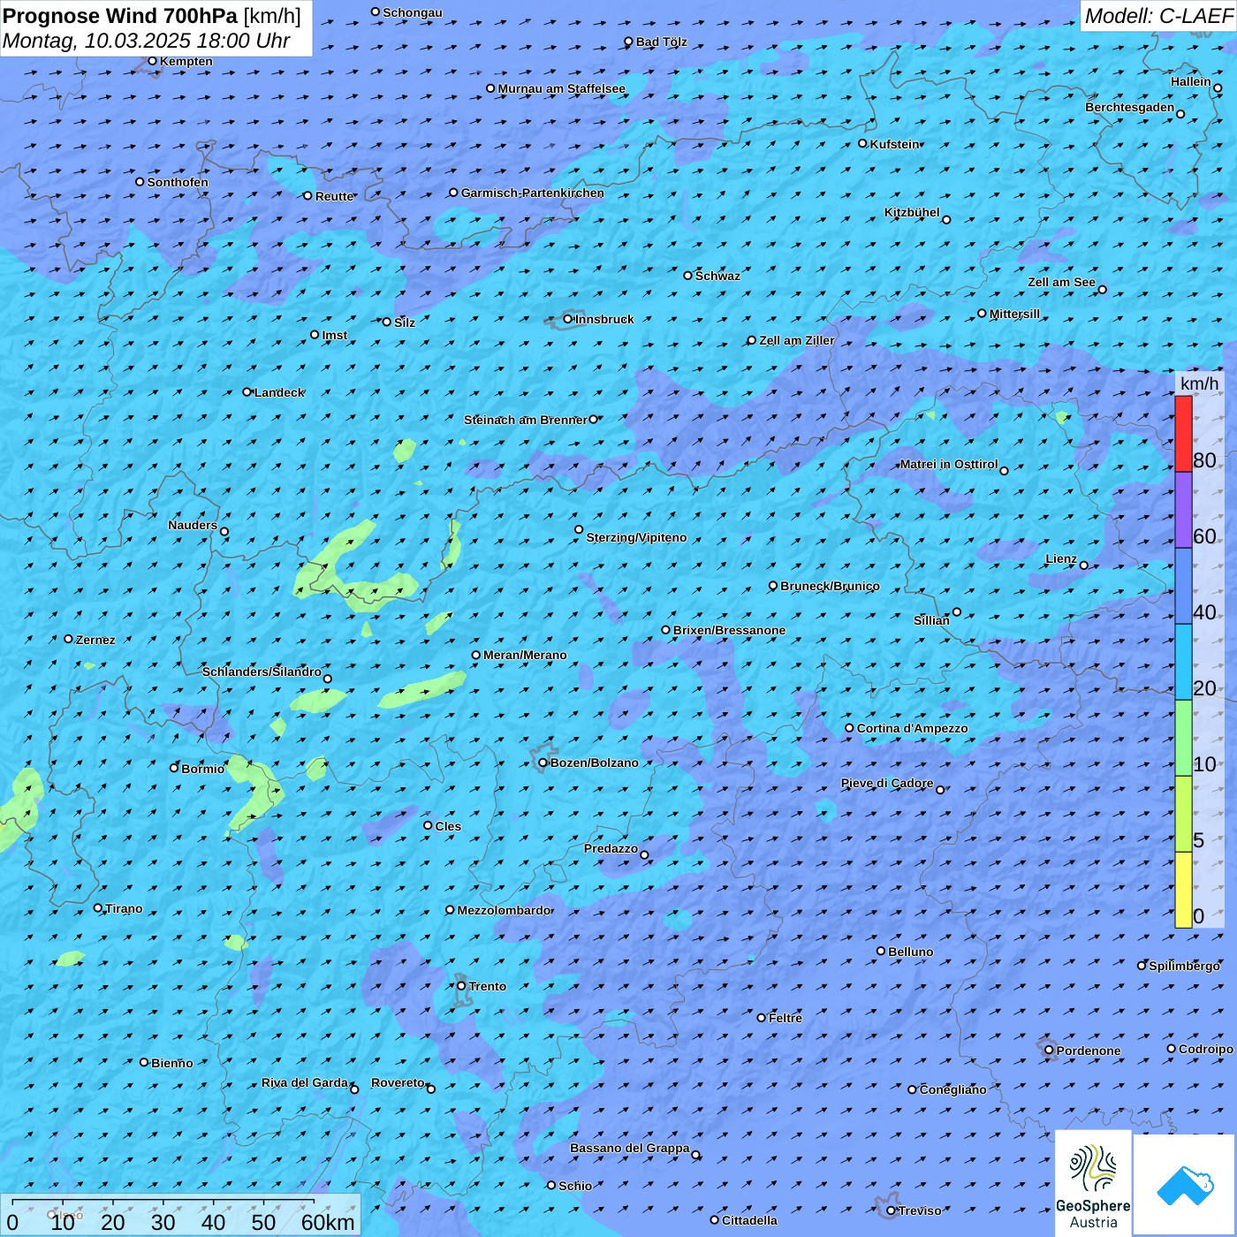Click the blue cloud arrow logo

1185,1184
